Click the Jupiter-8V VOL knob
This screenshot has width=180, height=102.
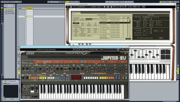point(23,69)
